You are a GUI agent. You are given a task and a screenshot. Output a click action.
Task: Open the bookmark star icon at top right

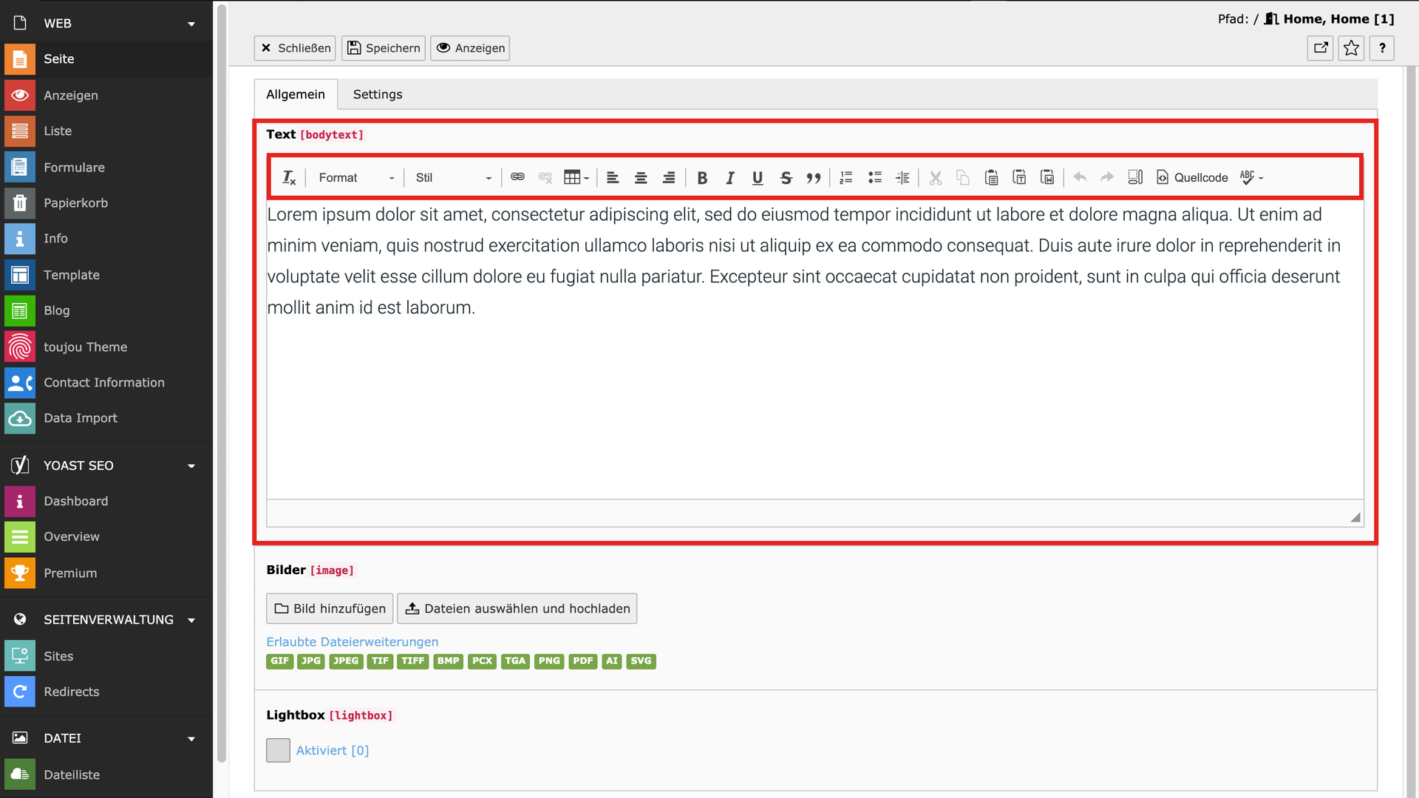1351,48
